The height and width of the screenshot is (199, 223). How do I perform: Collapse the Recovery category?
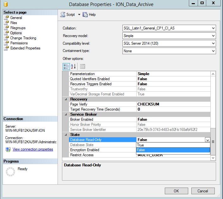point(66,99)
